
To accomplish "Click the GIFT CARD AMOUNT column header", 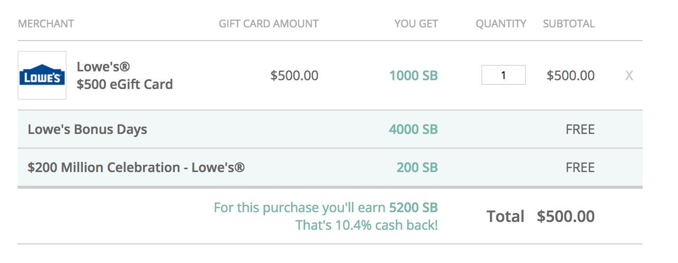I will 268,23.
